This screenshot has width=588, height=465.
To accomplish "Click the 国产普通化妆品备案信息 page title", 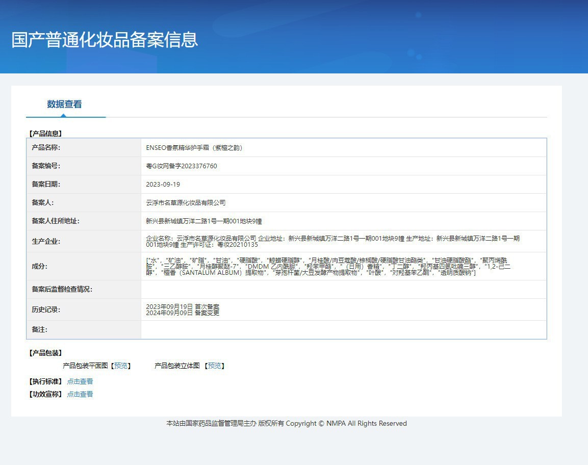I will coord(105,40).
